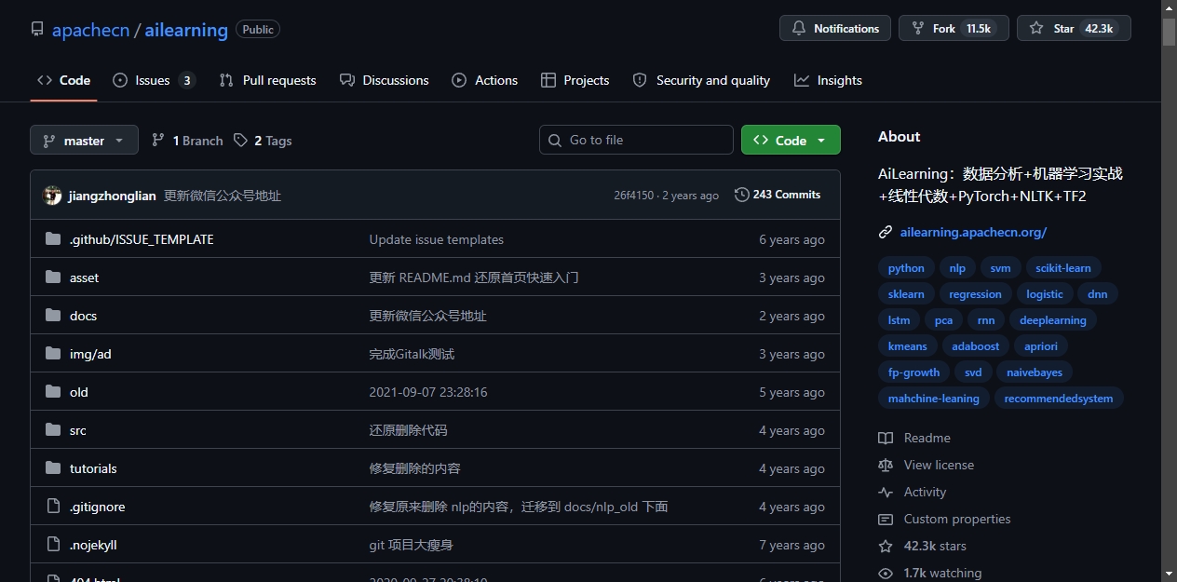Viewport: 1177px width, 582px height.
Task: Open the '完成Gitalk测试' commit message
Action: tap(412, 354)
